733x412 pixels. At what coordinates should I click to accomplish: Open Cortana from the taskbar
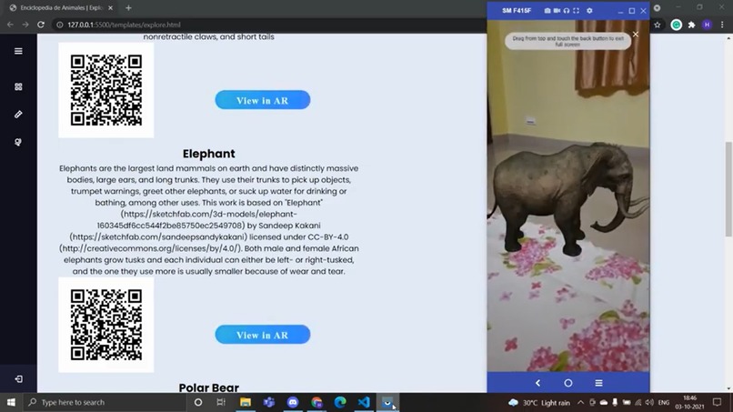coord(198,402)
